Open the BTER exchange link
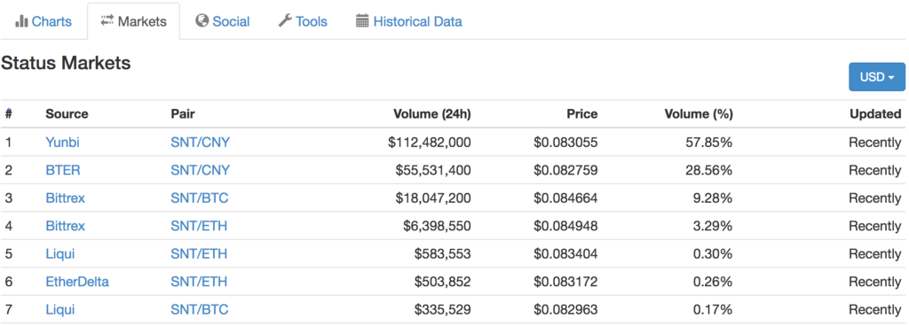This screenshot has height=326, width=909. pos(63,170)
